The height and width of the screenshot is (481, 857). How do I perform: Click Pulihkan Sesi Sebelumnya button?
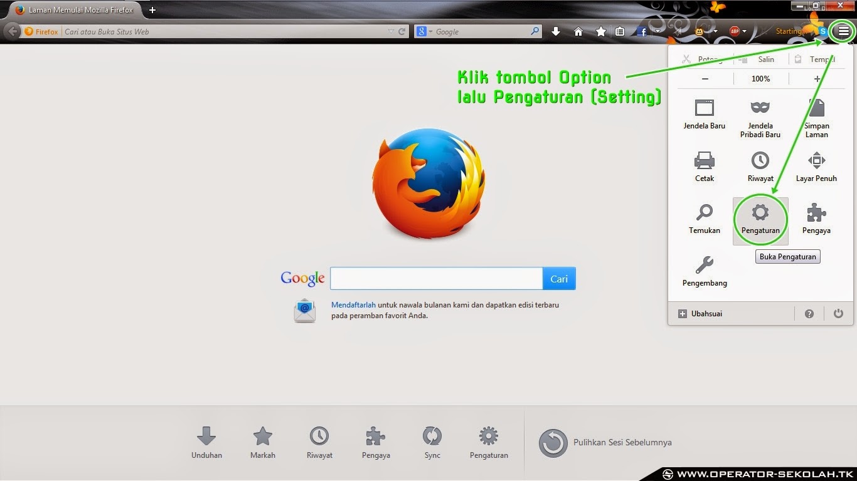point(605,442)
